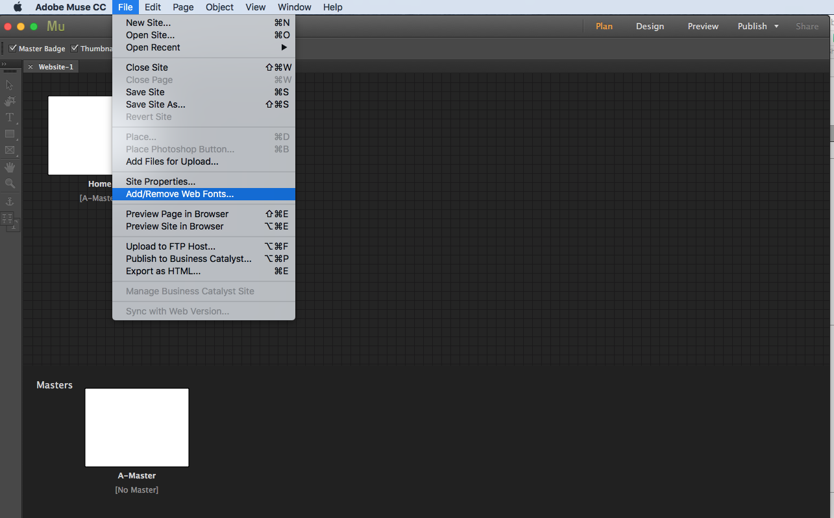This screenshot has width=834, height=518.
Task: Click the Adobe Muse CC application menu
Action: point(71,7)
